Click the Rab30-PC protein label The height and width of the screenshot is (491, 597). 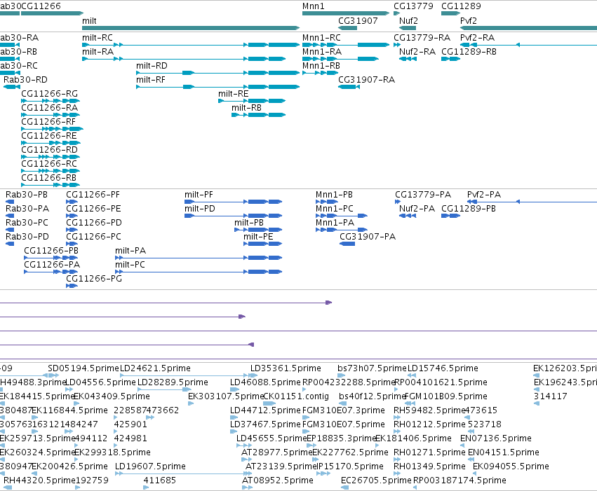pyautogui.click(x=27, y=223)
